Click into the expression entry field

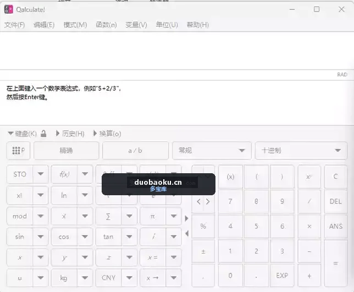tap(177, 51)
